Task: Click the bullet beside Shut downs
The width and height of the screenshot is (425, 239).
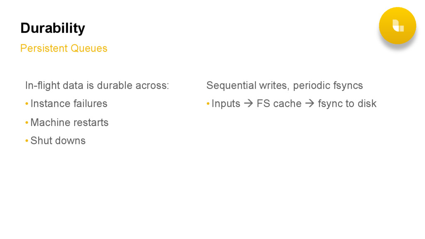Action: pos(27,141)
